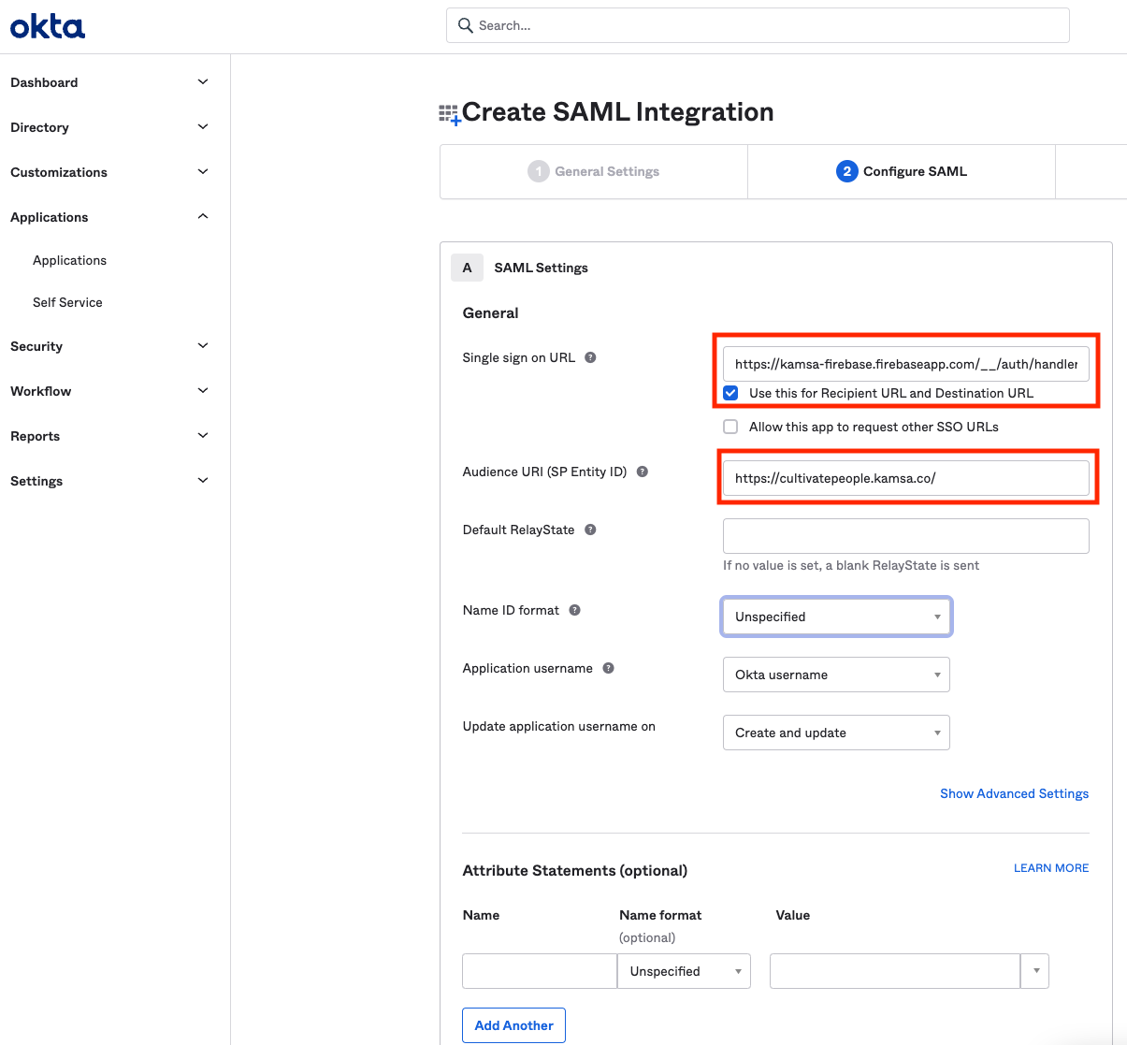The width and height of the screenshot is (1127, 1045).
Task: Click Show Advanced Settings link
Action: click(1014, 793)
